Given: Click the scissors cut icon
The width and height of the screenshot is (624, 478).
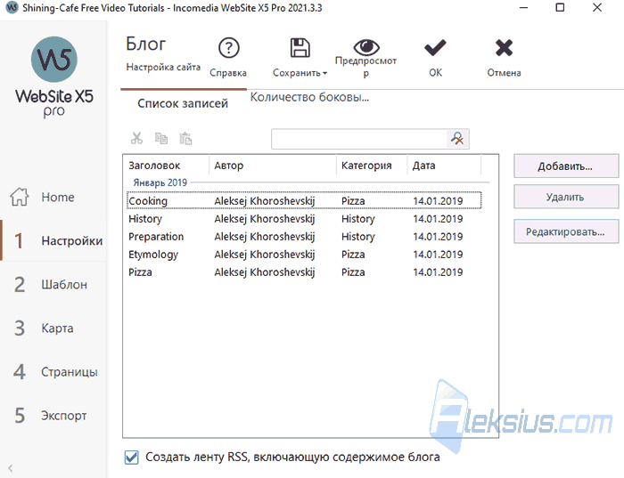Looking at the screenshot, I should click(136, 138).
